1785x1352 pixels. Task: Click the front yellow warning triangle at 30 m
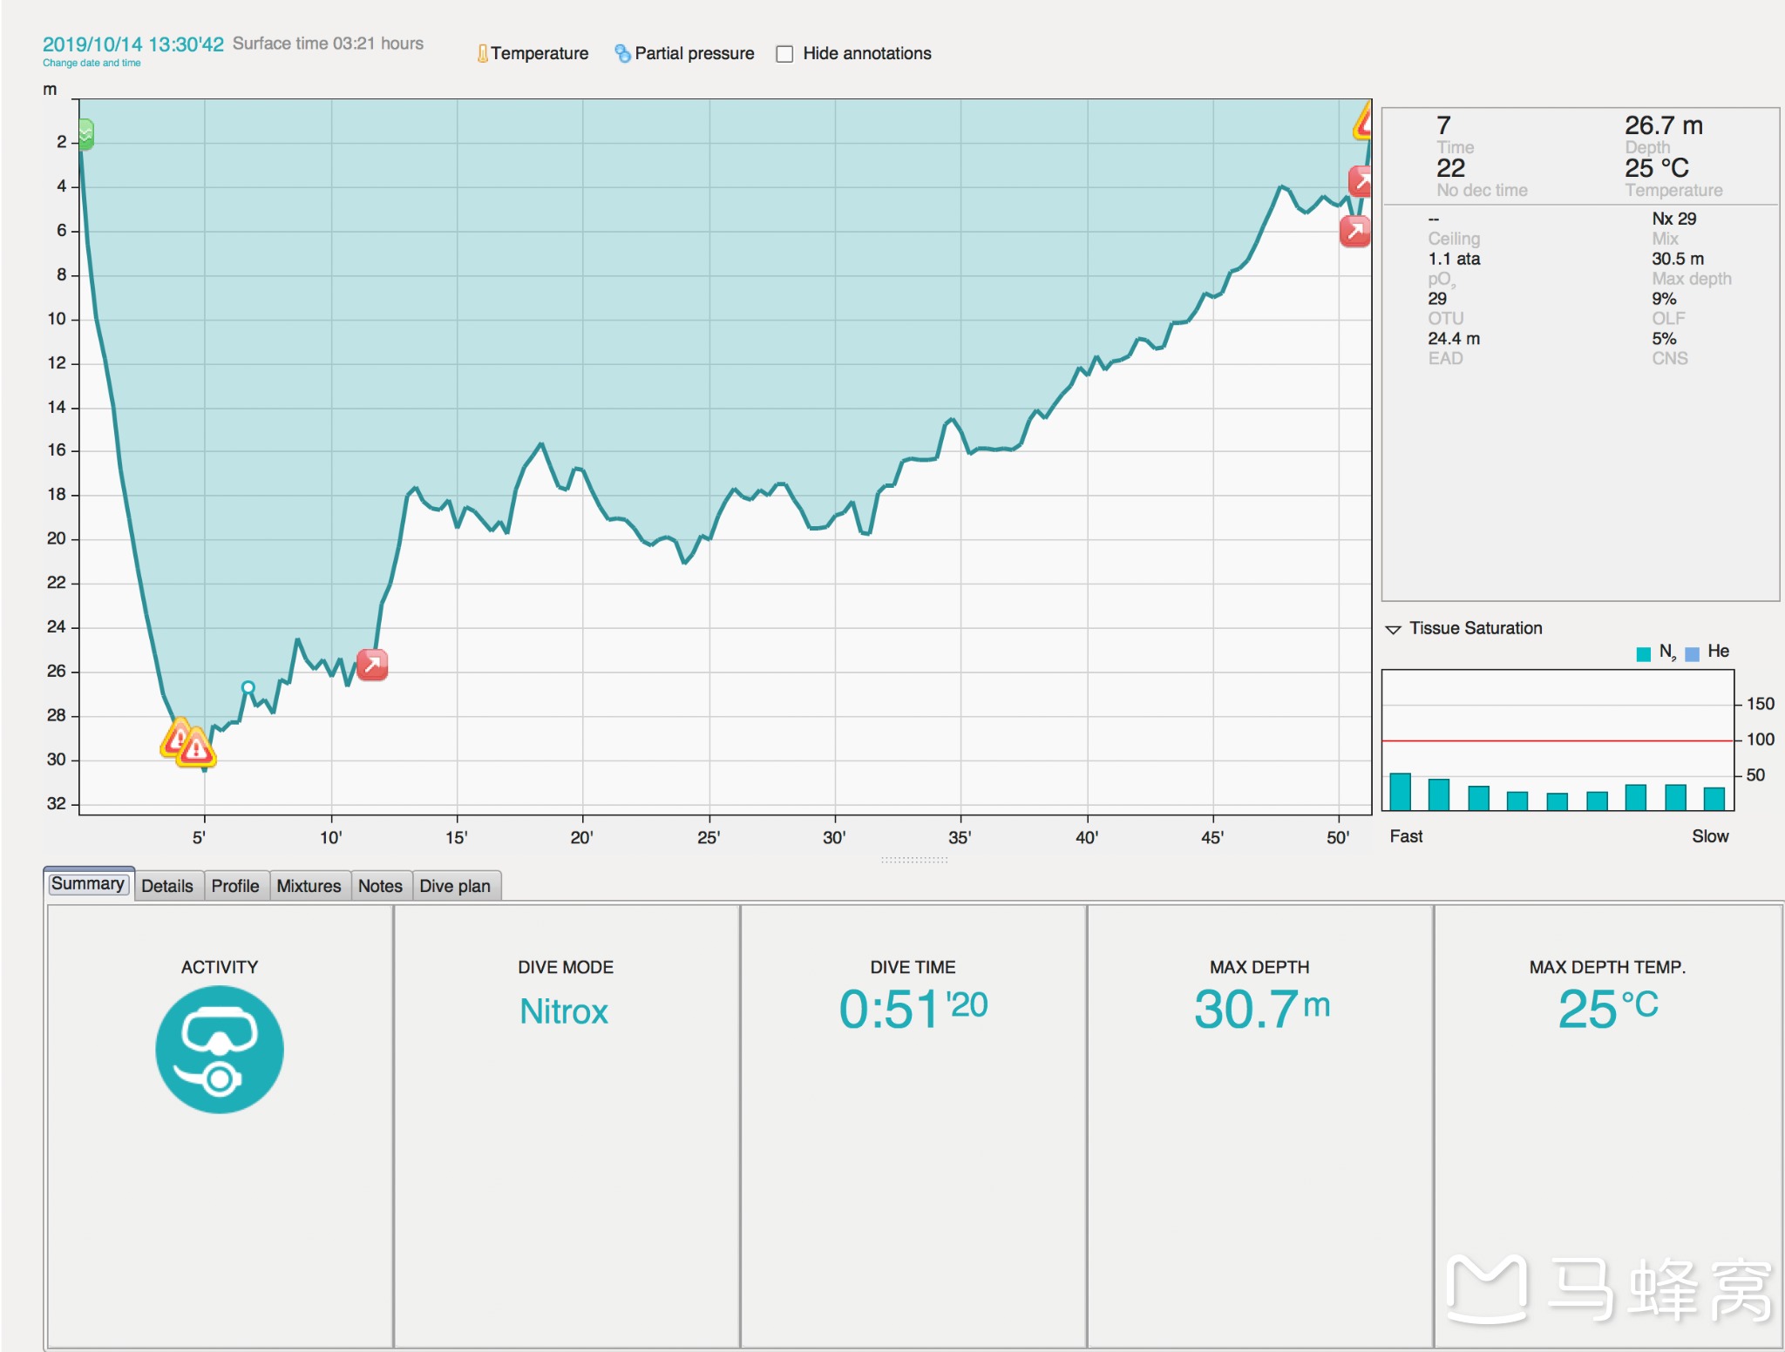coord(196,749)
